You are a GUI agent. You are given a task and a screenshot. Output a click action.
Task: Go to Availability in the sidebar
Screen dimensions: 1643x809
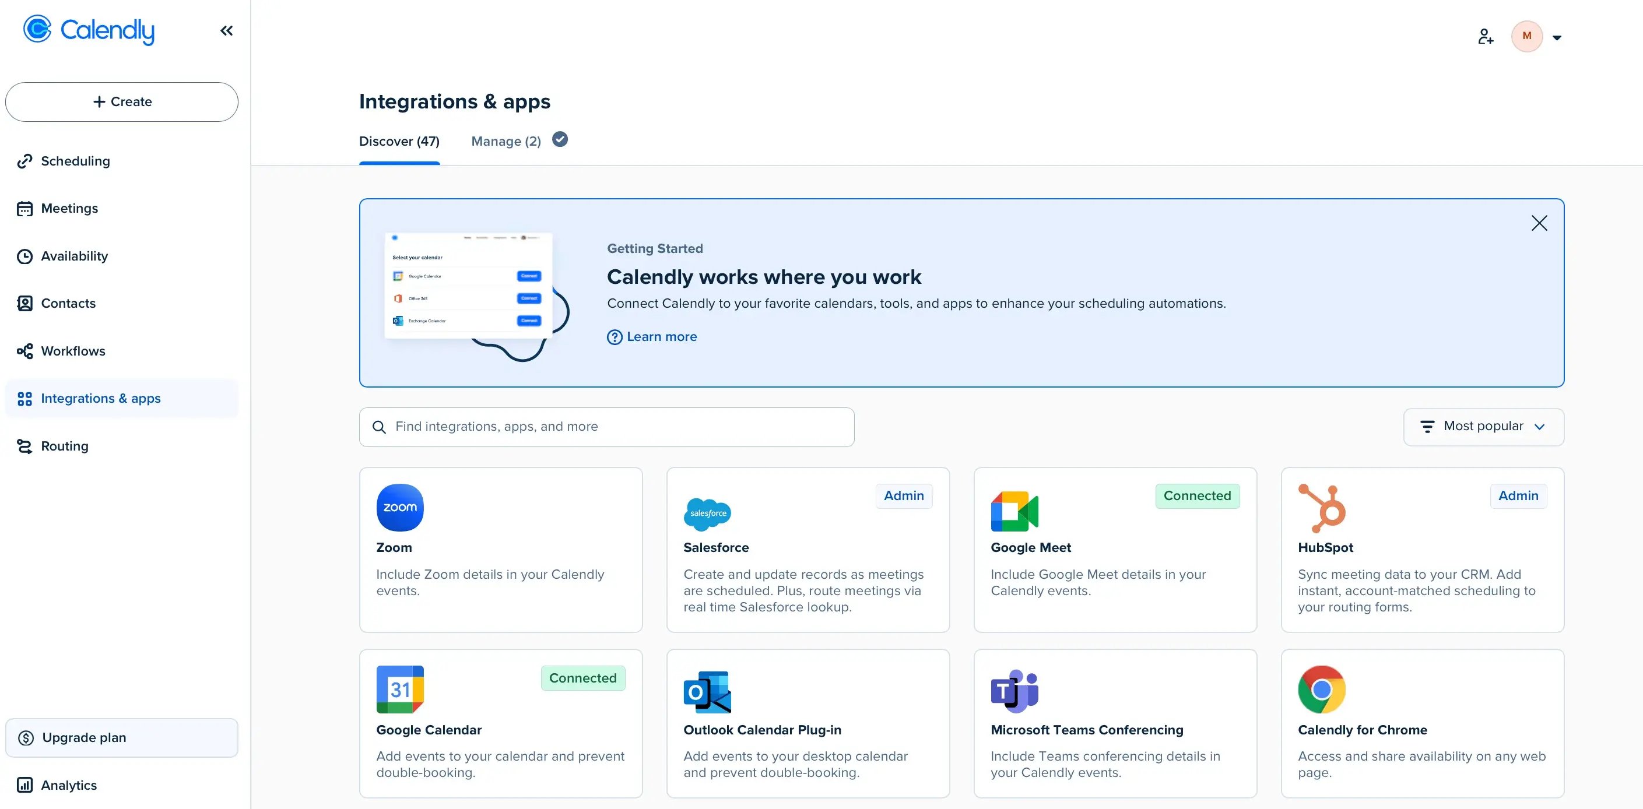(x=122, y=256)
